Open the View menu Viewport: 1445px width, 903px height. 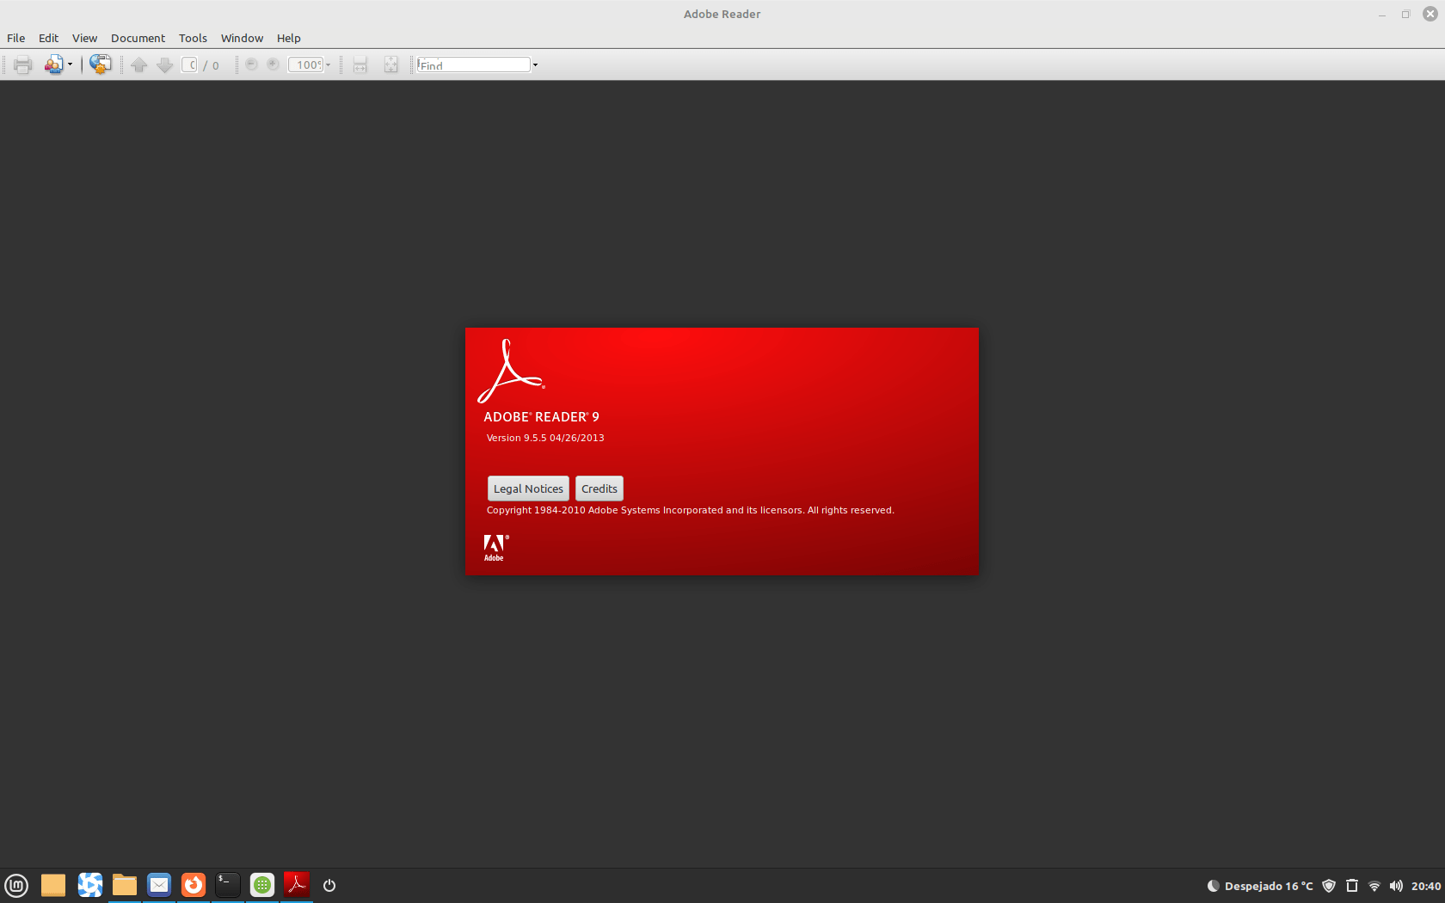(x=84, y=38)
